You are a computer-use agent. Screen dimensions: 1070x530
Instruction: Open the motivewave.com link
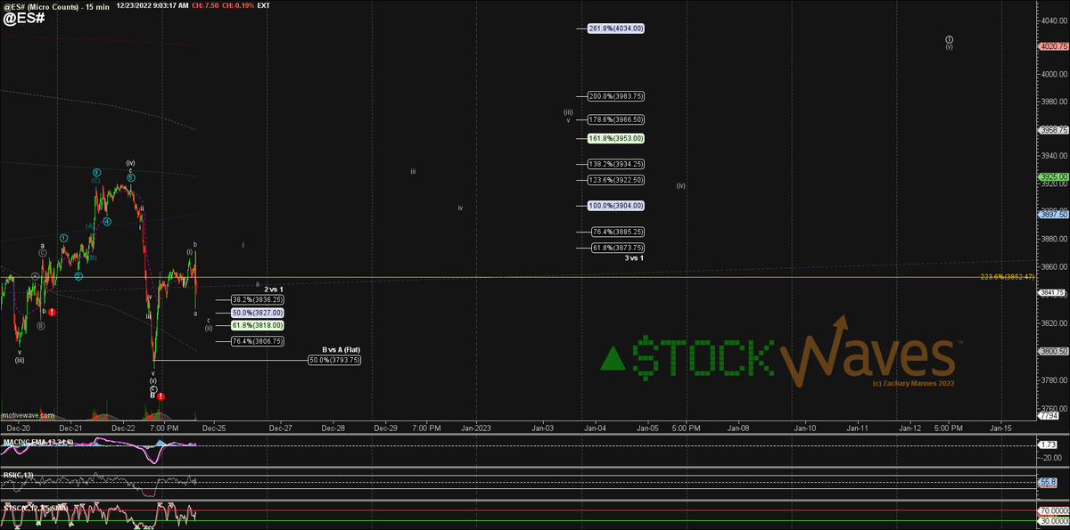point(27,415)
